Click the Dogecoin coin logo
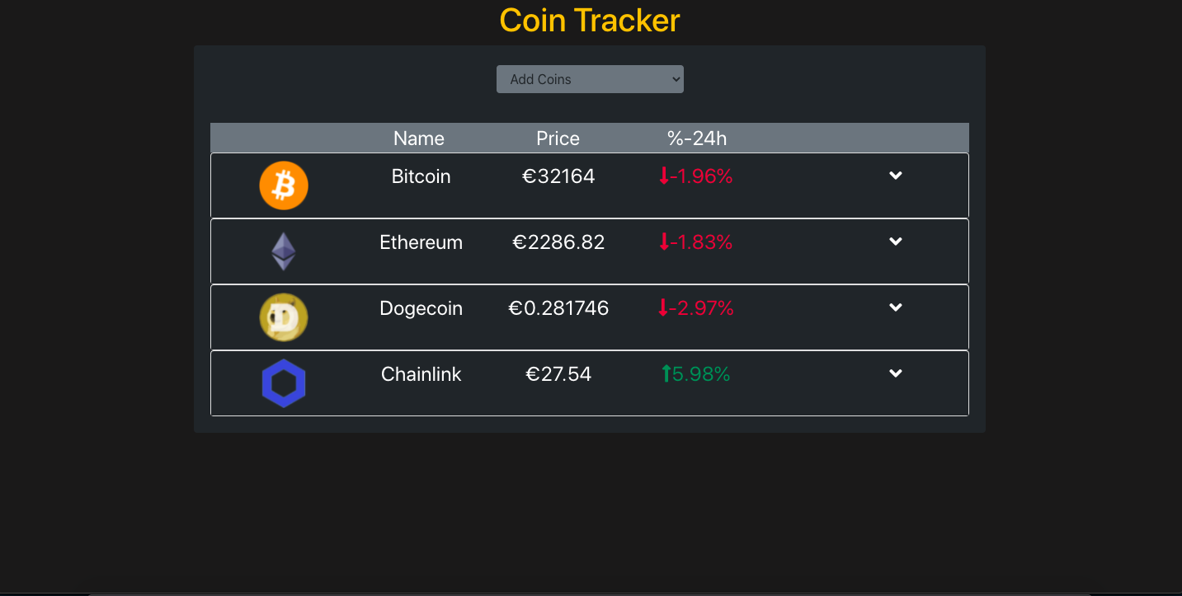This screenshot has width=1182, height=596. (284, 317)
